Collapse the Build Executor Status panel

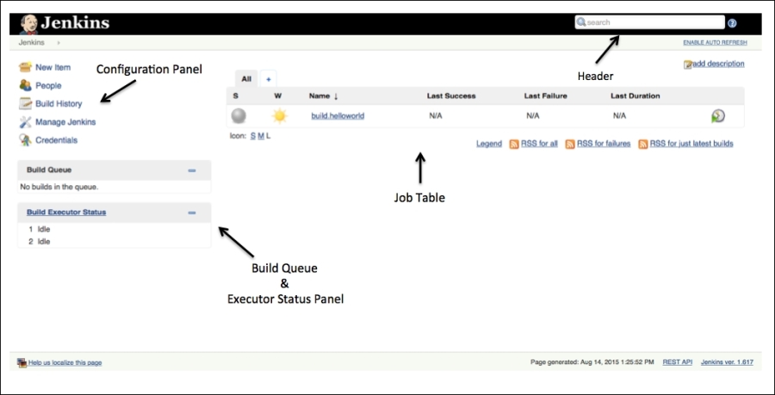192,213
